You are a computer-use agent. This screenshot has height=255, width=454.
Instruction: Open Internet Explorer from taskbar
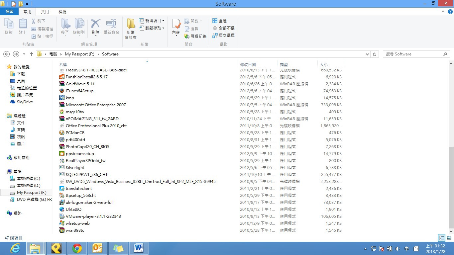tap(15, 248)
